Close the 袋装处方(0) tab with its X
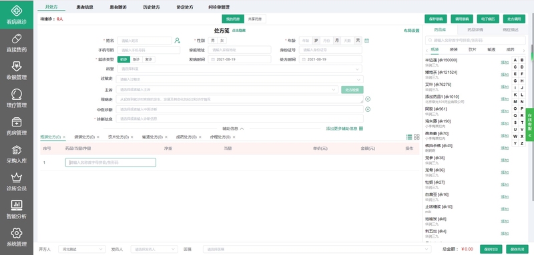 click(98, 137)
